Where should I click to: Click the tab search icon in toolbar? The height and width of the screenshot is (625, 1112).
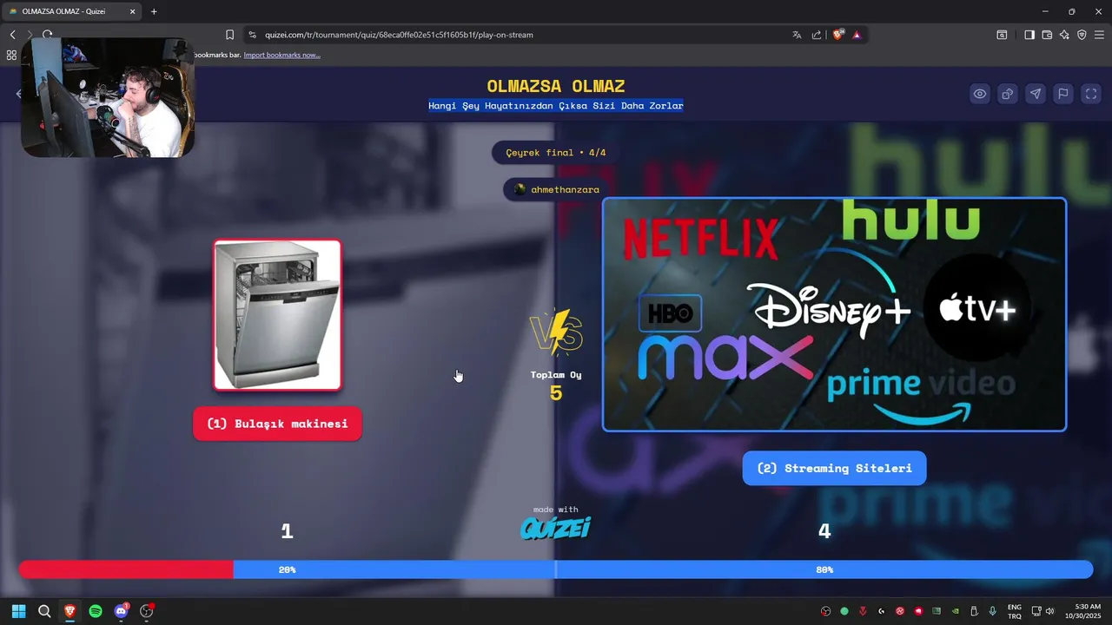pyautogui.click(x=1002, y=35)
